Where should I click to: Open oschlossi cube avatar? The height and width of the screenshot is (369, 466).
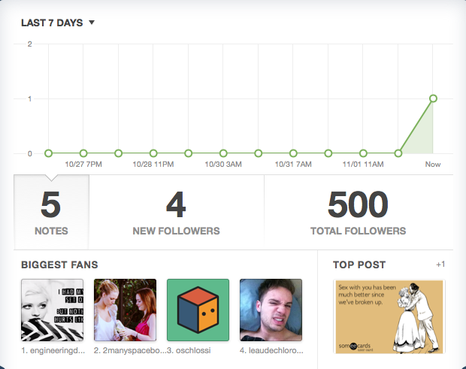point(198,310)
